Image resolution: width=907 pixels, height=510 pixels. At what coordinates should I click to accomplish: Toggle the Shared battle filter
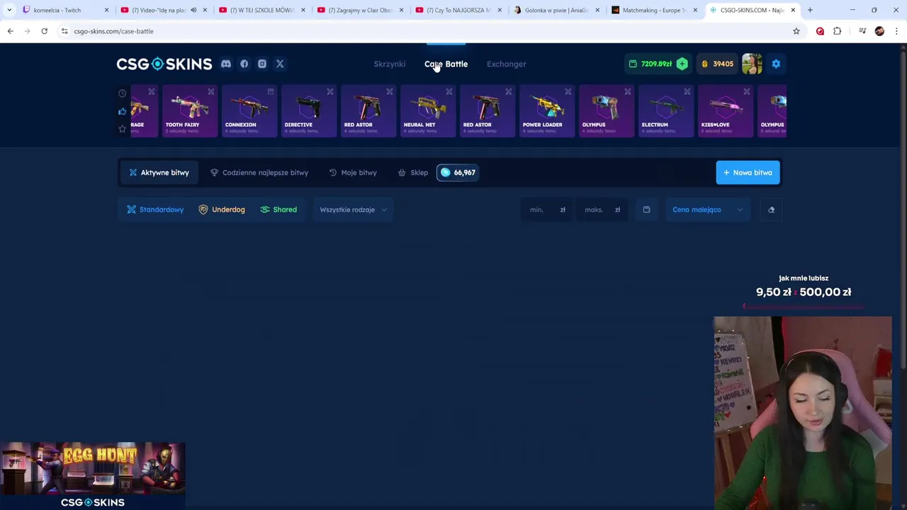(278, 210)
